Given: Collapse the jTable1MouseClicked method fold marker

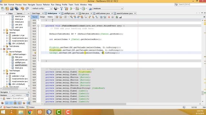Looking at the screenshot, I should (x=38, y=26).
